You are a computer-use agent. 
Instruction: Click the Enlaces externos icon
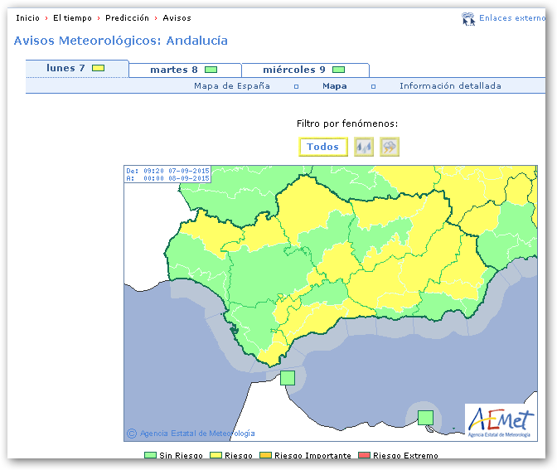(x=468, y=18)
